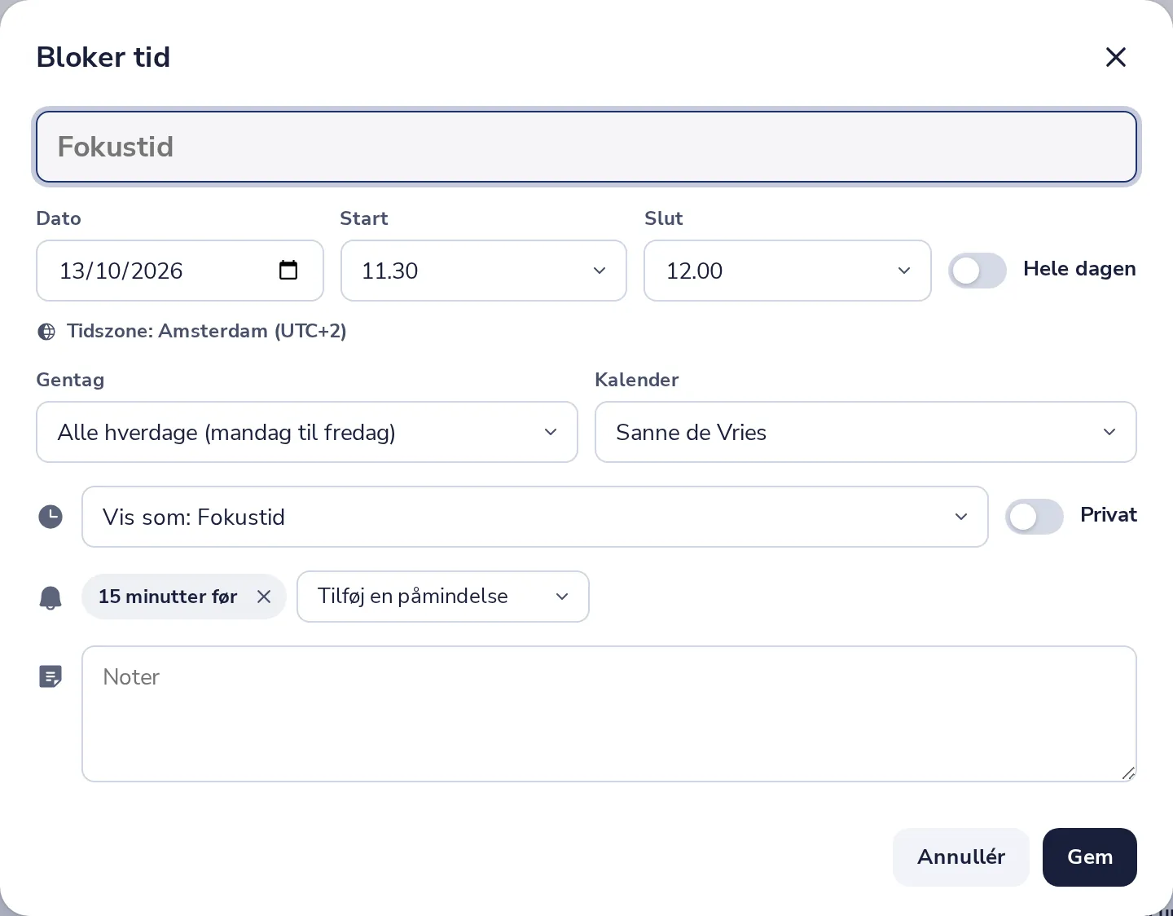Focus the Fokustid title field

pyautogui.click(x=586, y=147)
